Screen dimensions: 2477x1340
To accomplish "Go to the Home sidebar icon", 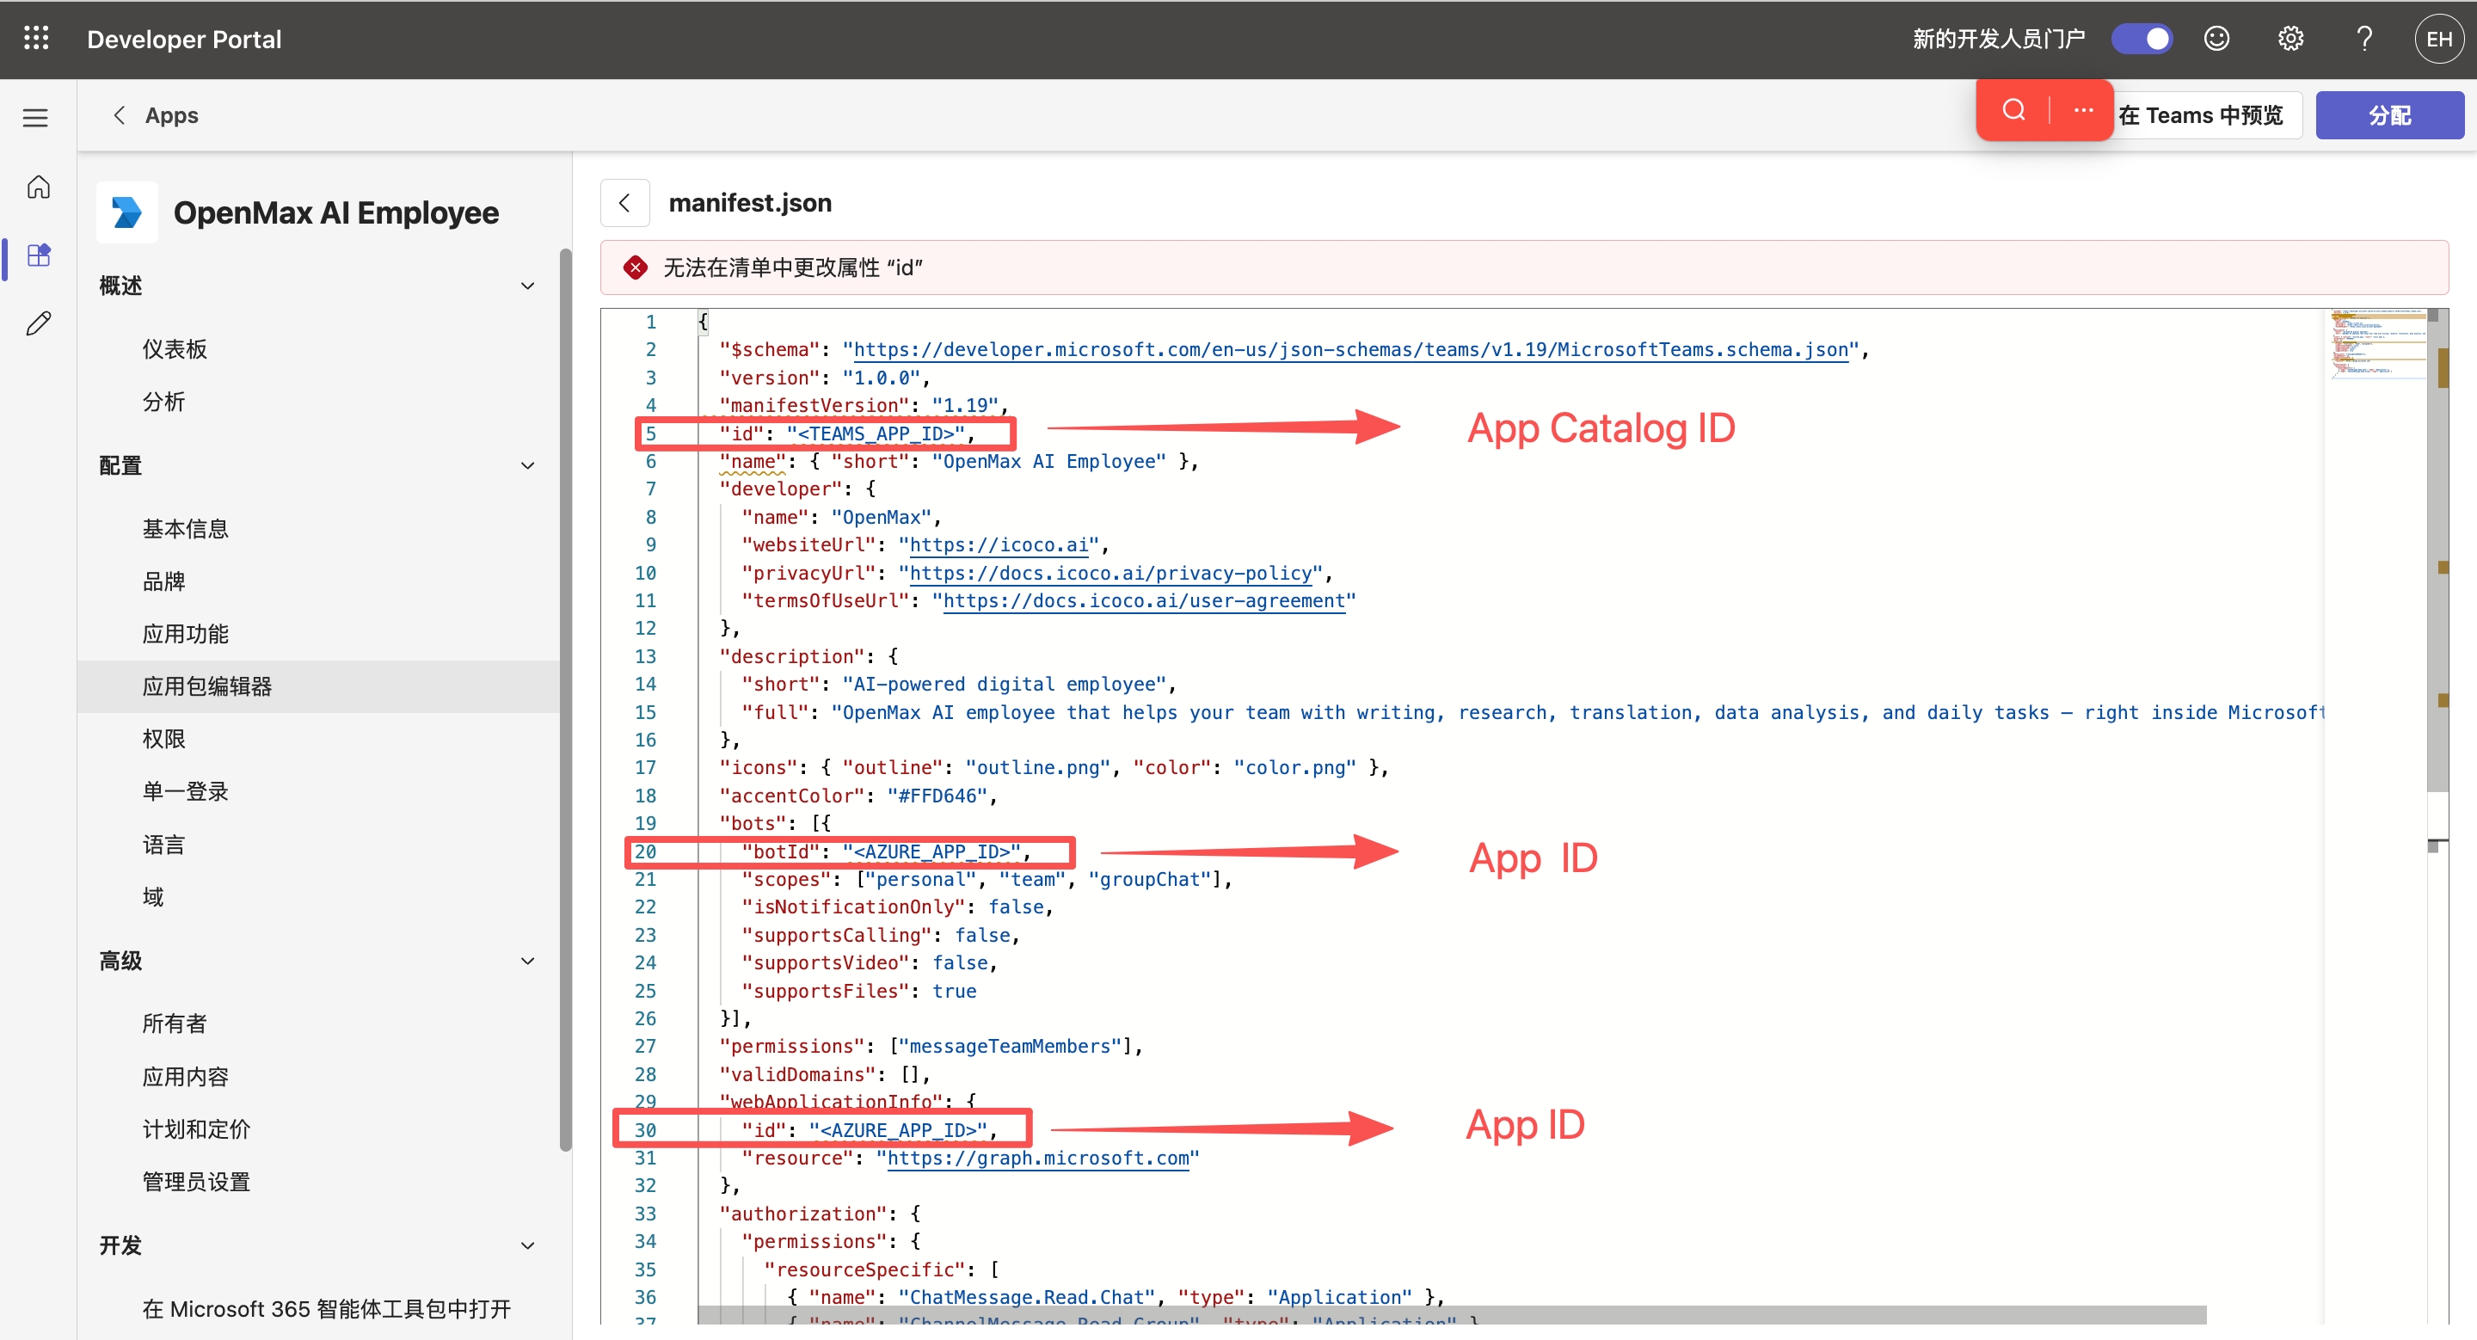I will (39, 187).
